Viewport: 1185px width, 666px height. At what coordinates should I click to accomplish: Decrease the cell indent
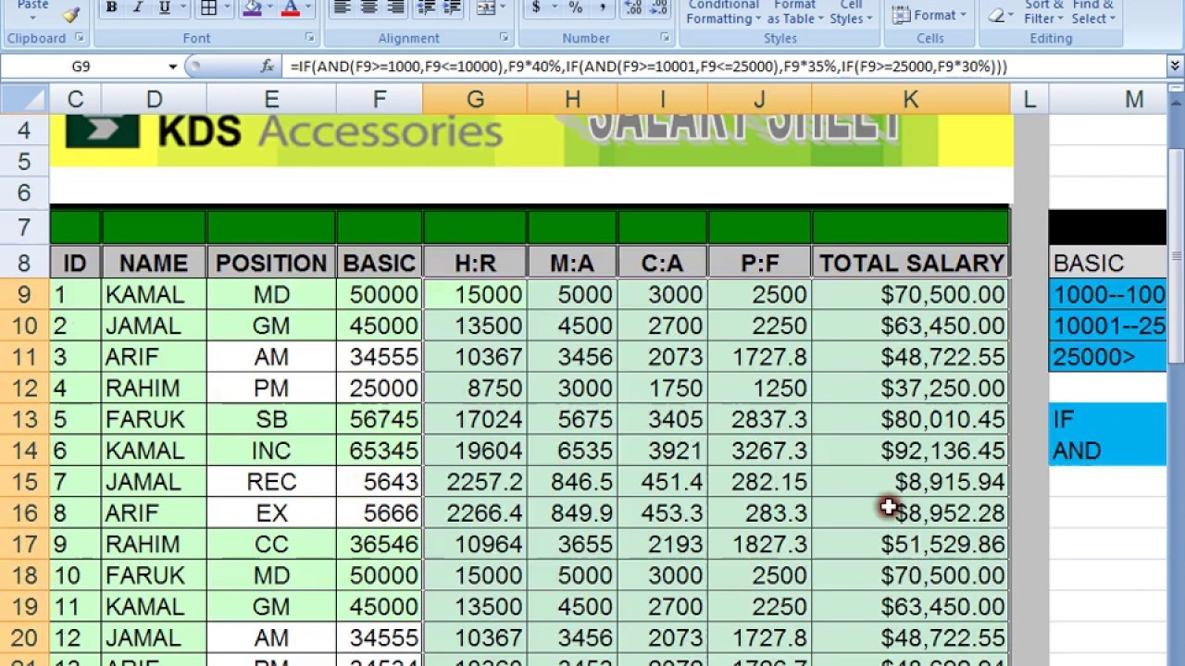point(427,8)
